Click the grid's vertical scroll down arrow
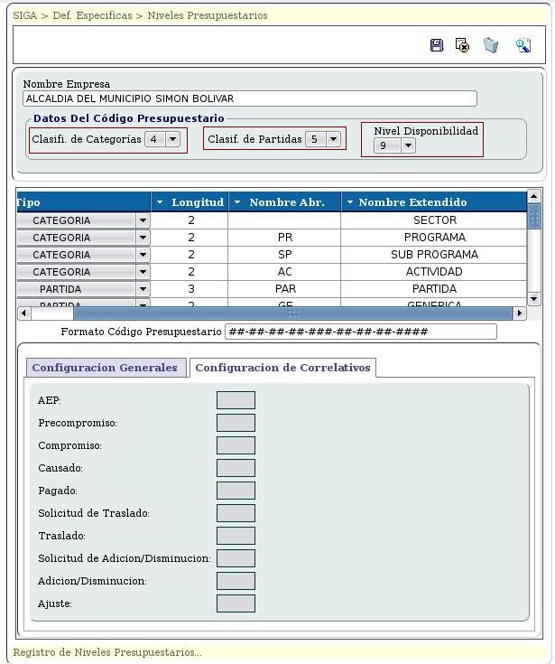 (533, 298)
